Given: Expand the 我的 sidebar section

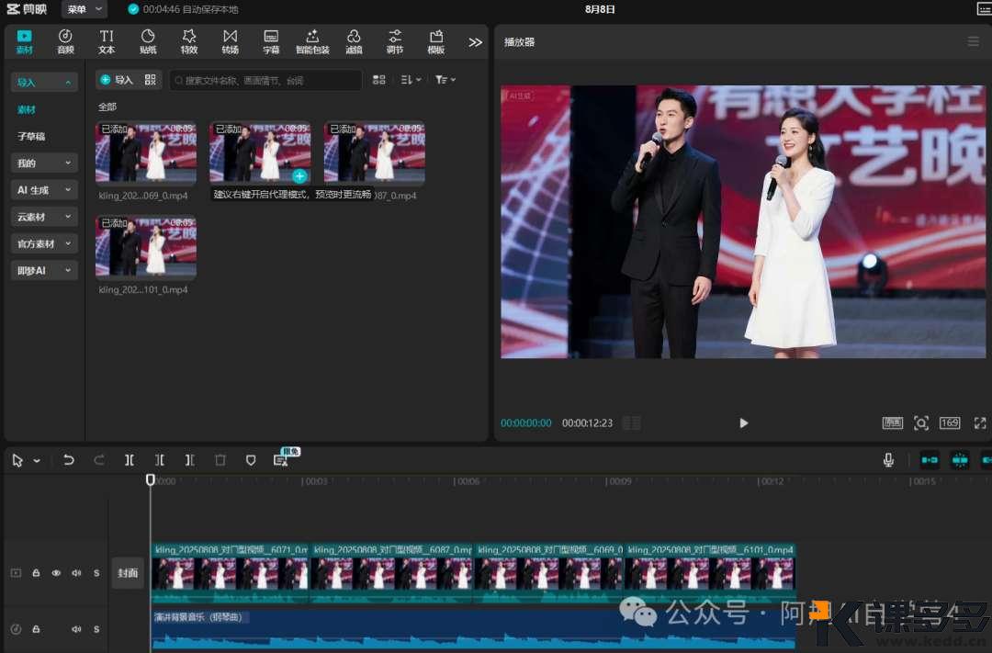Looking at the screenshot, I should coord(44,163).
